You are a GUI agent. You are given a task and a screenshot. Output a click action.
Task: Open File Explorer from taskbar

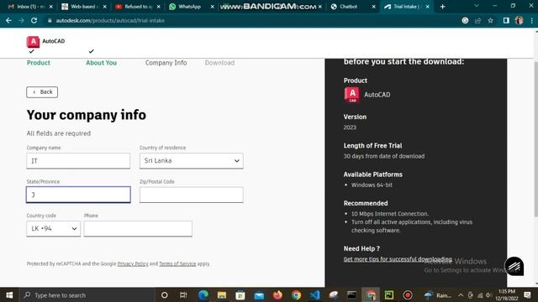pyautogui.click(x=222, y=295)
